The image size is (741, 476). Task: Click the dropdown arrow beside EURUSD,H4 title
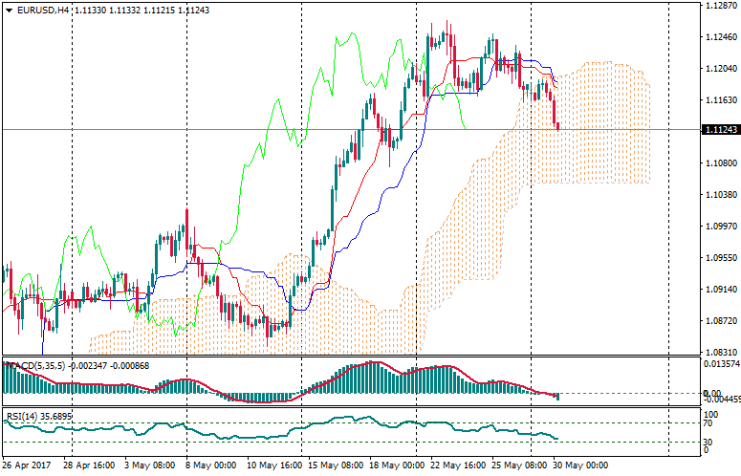(9, 10)
